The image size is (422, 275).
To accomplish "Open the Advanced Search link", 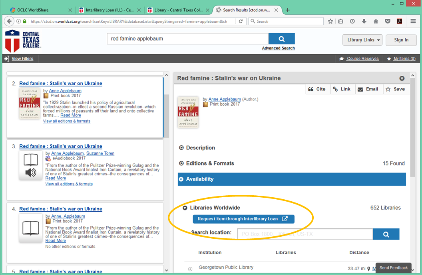I will coord(278,48).
